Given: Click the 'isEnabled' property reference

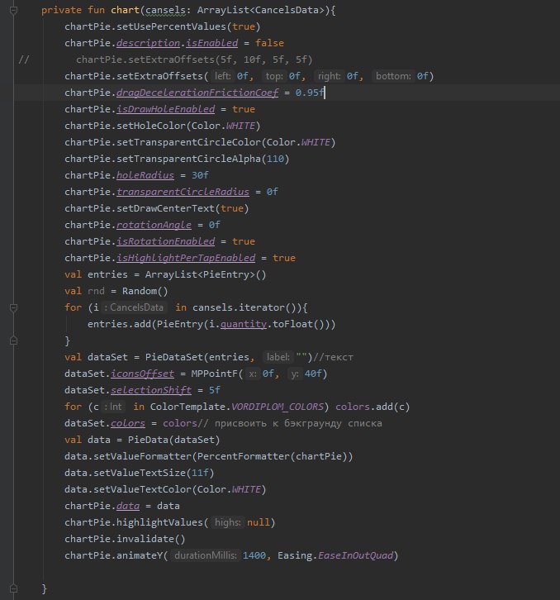Looking at the screenshot, I should (212, 43).
